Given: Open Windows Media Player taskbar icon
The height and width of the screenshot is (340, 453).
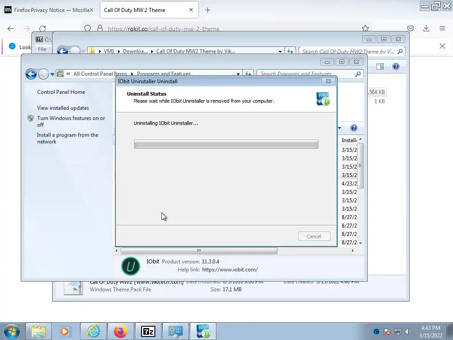Looking at the screenshot, I should 65,331.
